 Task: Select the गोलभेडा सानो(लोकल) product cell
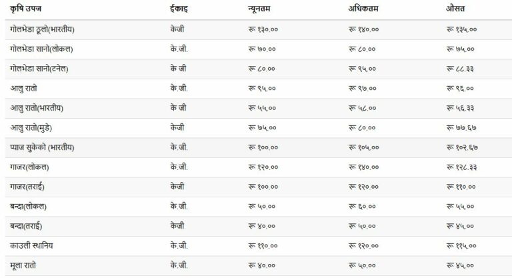pyautogui.click(x=41, y=49)
